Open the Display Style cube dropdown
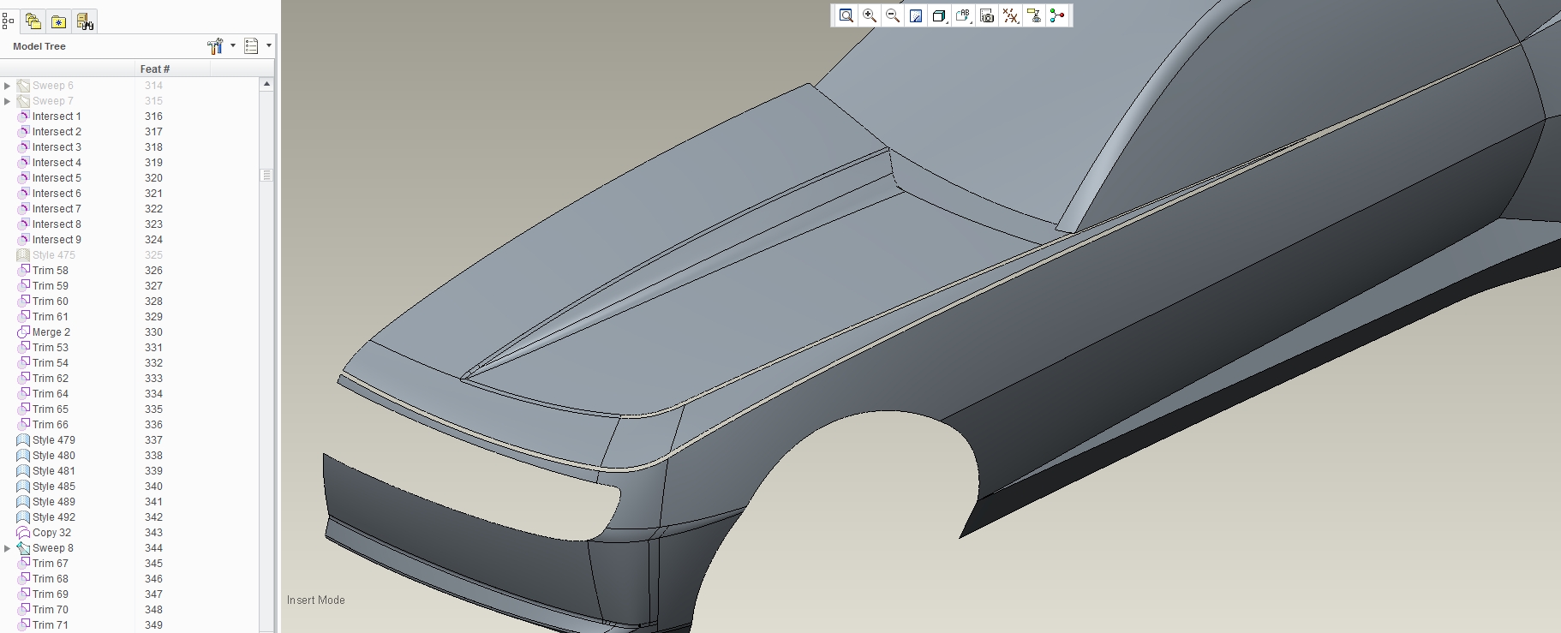The width and height of the screenshot is (1561, 633). (x=940, y=15)
